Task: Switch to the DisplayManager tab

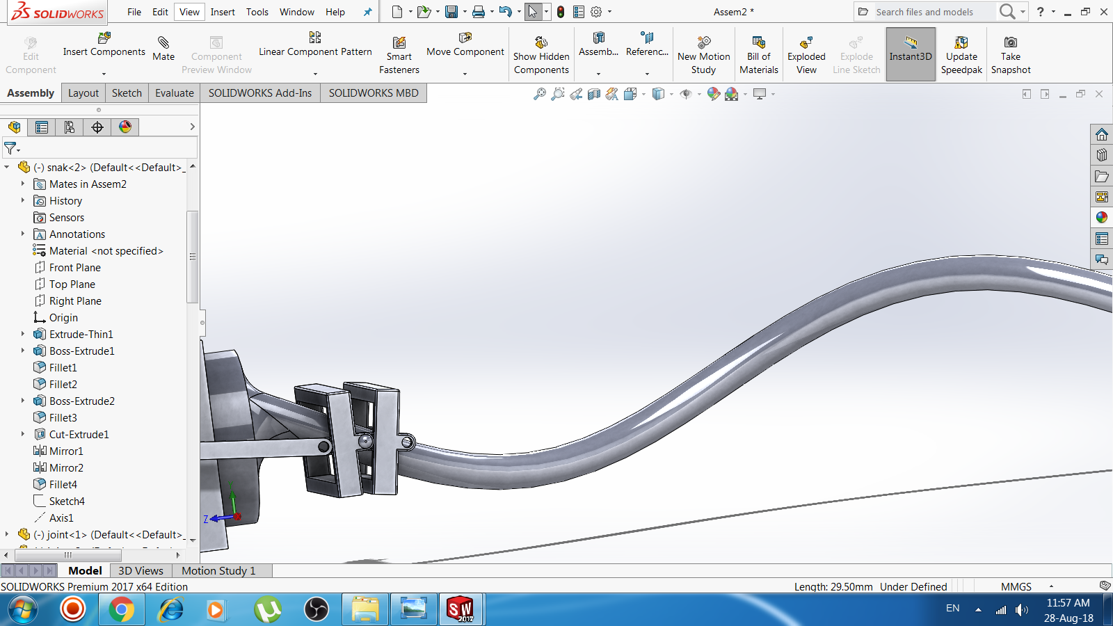Action: click(125, 127)
